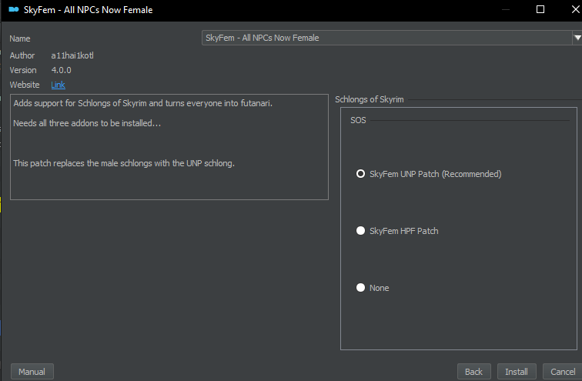The width and height of the screenshot is (582, 381).
Task: Open the Website Link
Action: point(58,85)
